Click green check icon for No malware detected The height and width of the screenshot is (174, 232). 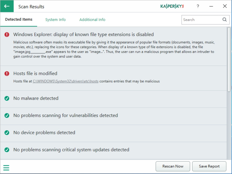[x=7, y=99]
